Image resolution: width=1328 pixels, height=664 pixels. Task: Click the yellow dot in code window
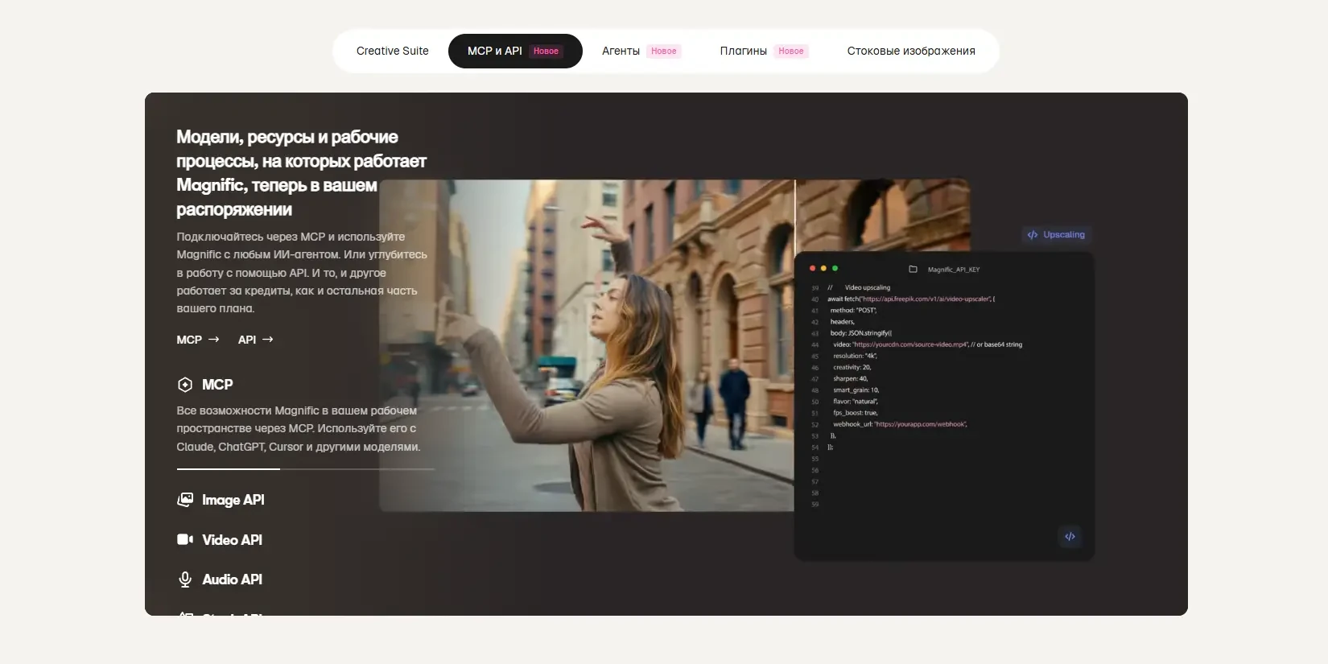pos(823,268)
